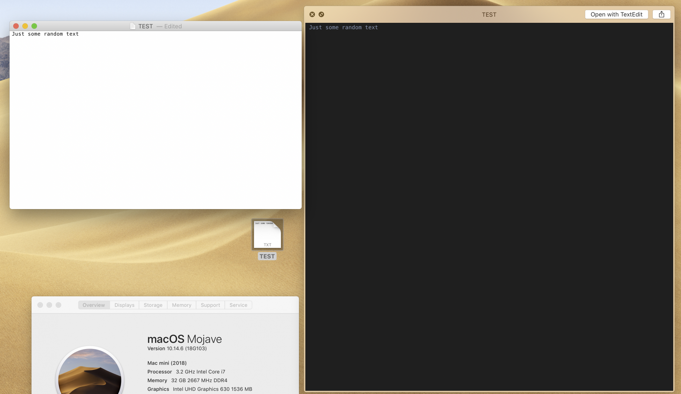
Task: Click the 'TEST — Edited' title in TextEdit
Action: pos(160,26)
